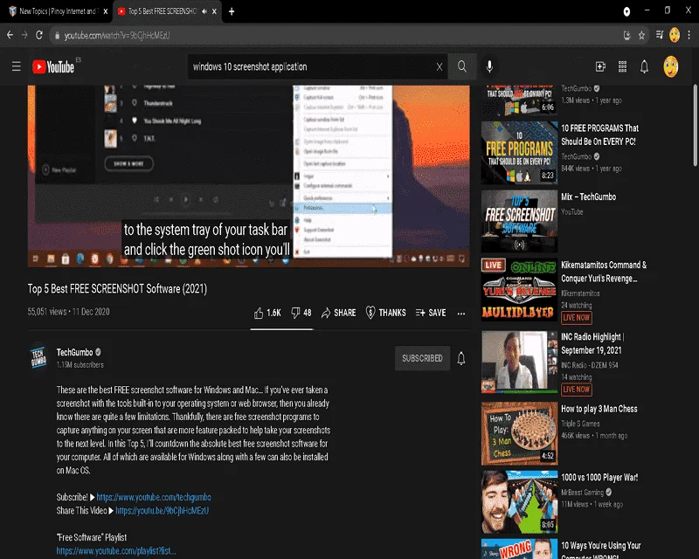Click the page vertical scrollbar
This screenshot has width=699, height=559.
tap(695, 126)
